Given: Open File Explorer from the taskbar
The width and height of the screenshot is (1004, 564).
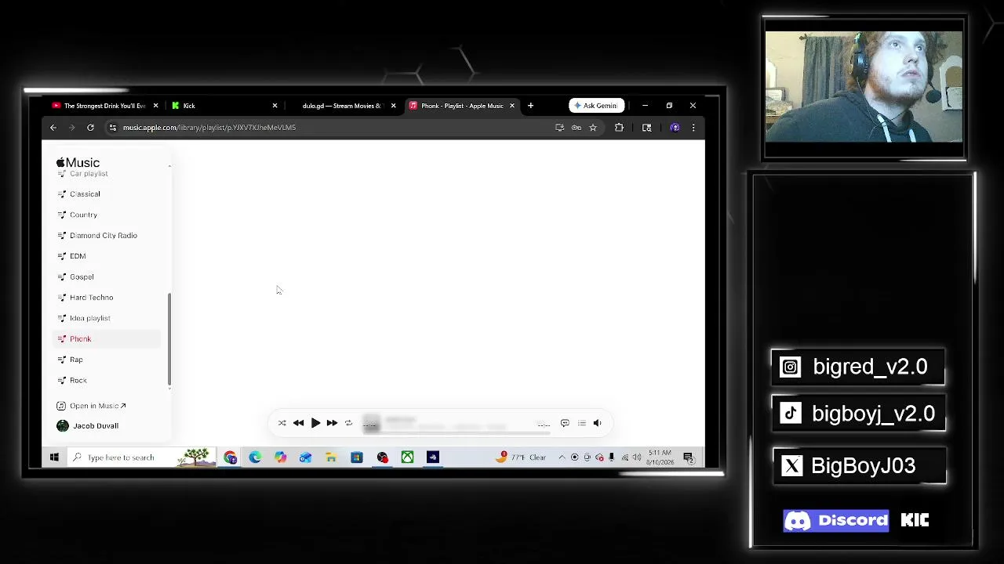Looking at the screenshot, I should (x=331, y=457).
